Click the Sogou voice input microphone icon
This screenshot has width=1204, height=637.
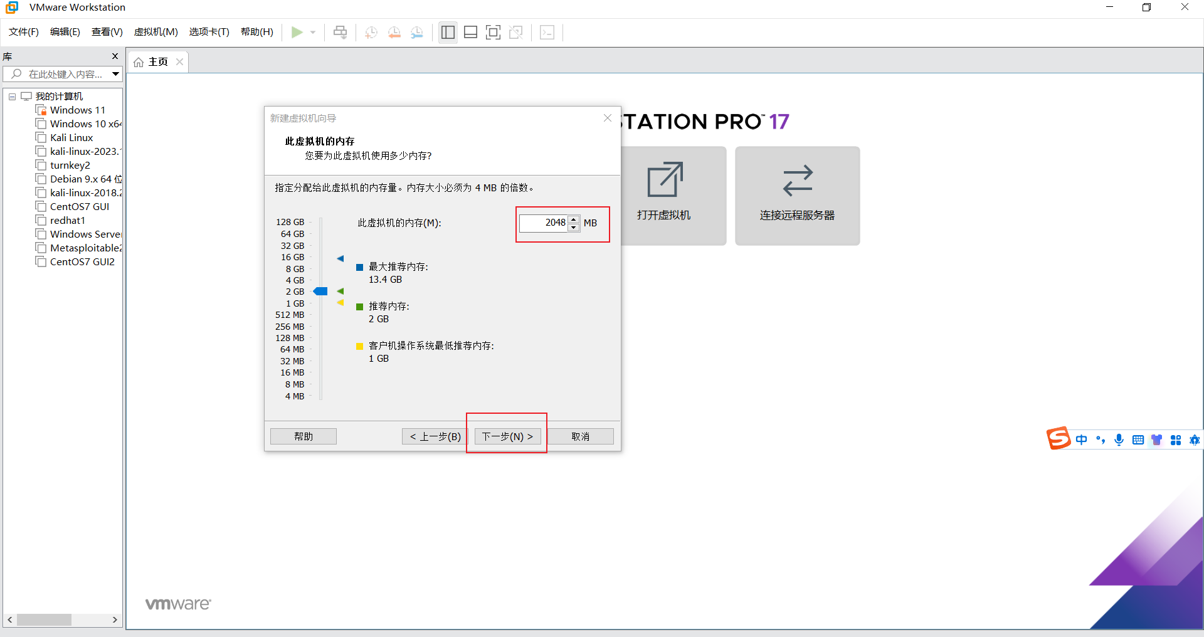tap(1119, 440)
